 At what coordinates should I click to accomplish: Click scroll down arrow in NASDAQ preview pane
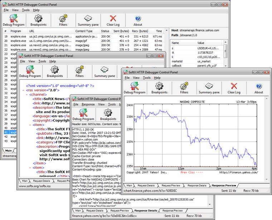[x=266, y=180]
